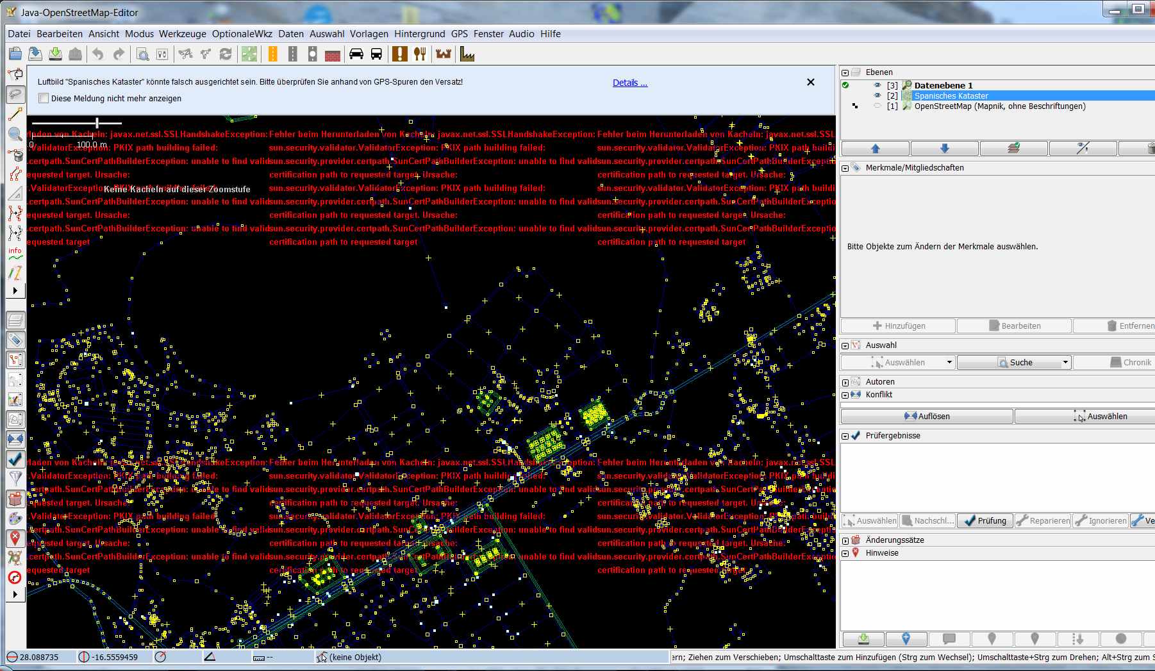This screenshot has height=671, width=1155.
Task: Show the hidden OpenStreetMap Mapnik layer
Action: 877,106
